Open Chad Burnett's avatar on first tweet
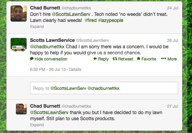Image resolution: width=192 pixels, height=133 pixels. pyautogui.click(x=19, y=14)
